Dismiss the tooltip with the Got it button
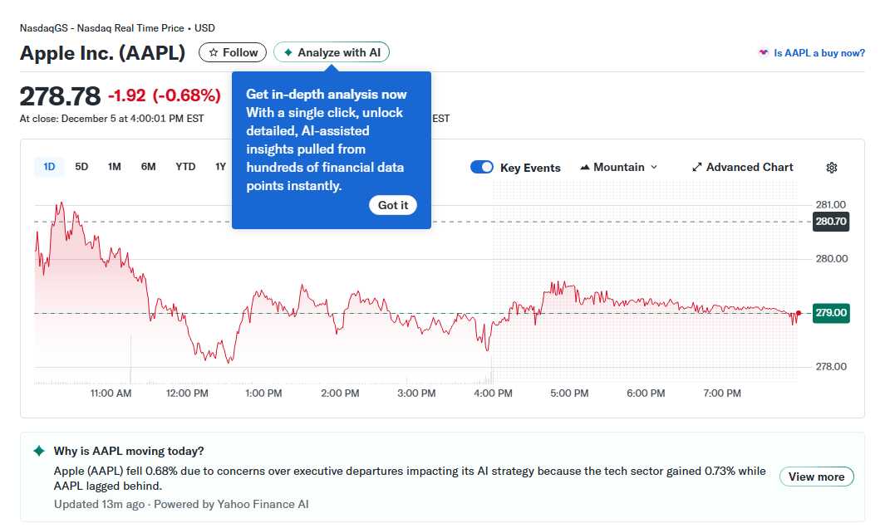 [x=392, y=204]
